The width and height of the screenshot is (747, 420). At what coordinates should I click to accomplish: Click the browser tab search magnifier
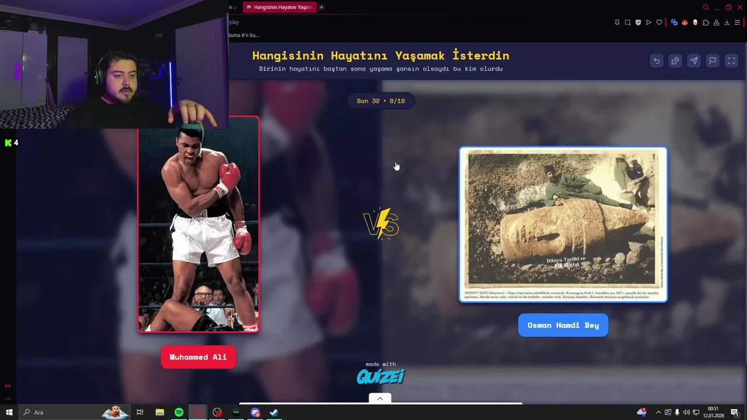[706, 7]
